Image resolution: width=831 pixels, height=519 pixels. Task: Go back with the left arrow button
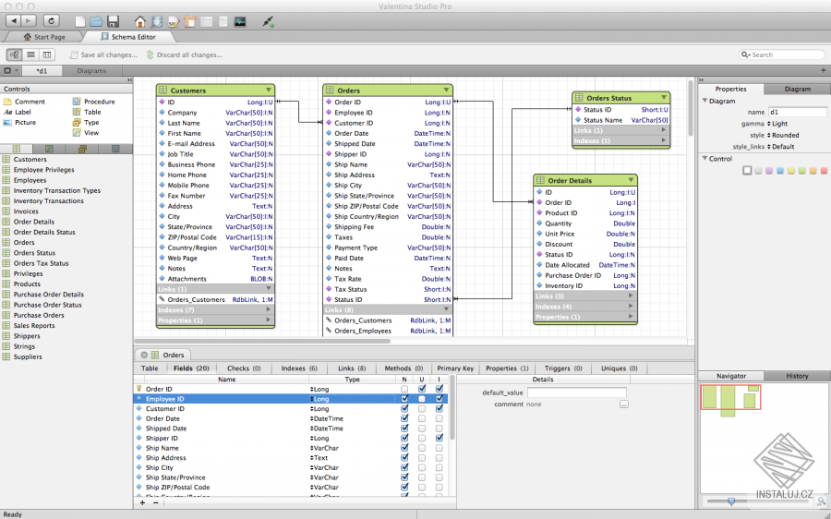point(14,20)
